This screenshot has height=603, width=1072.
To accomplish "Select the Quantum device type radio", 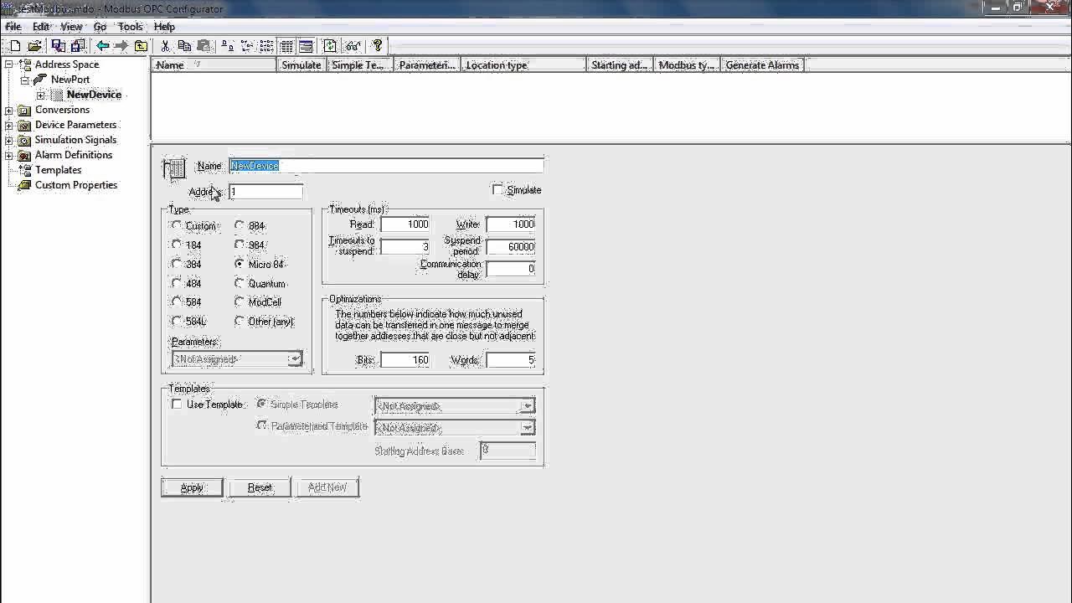I will pos(240,283).
